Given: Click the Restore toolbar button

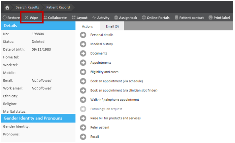Looking at the screenshot, I should (11, 18).
